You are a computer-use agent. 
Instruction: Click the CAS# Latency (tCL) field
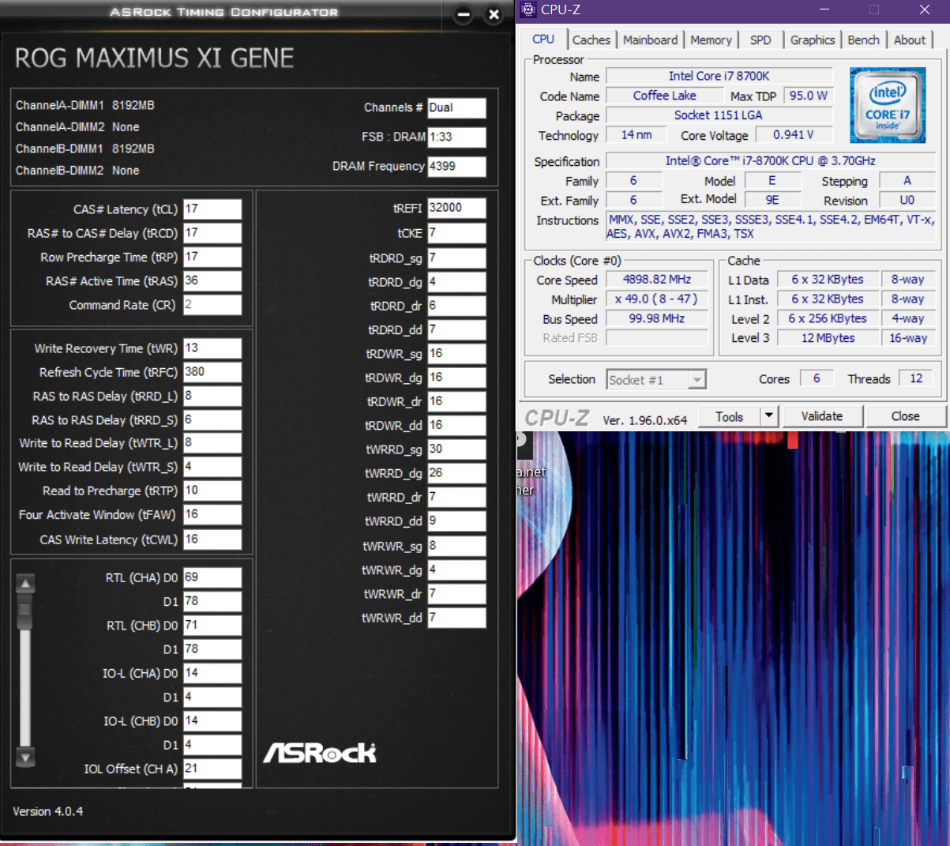coord(212,209)
